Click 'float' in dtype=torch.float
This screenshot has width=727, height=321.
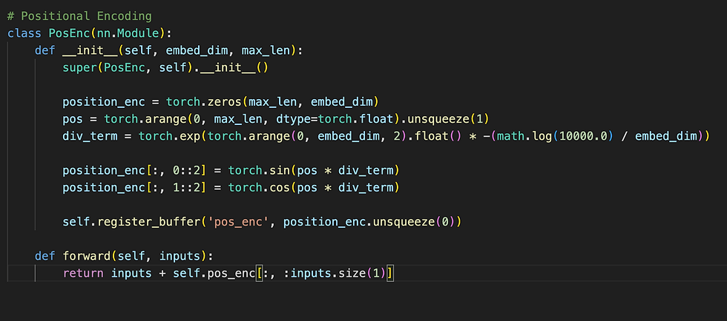pos(377,119)
